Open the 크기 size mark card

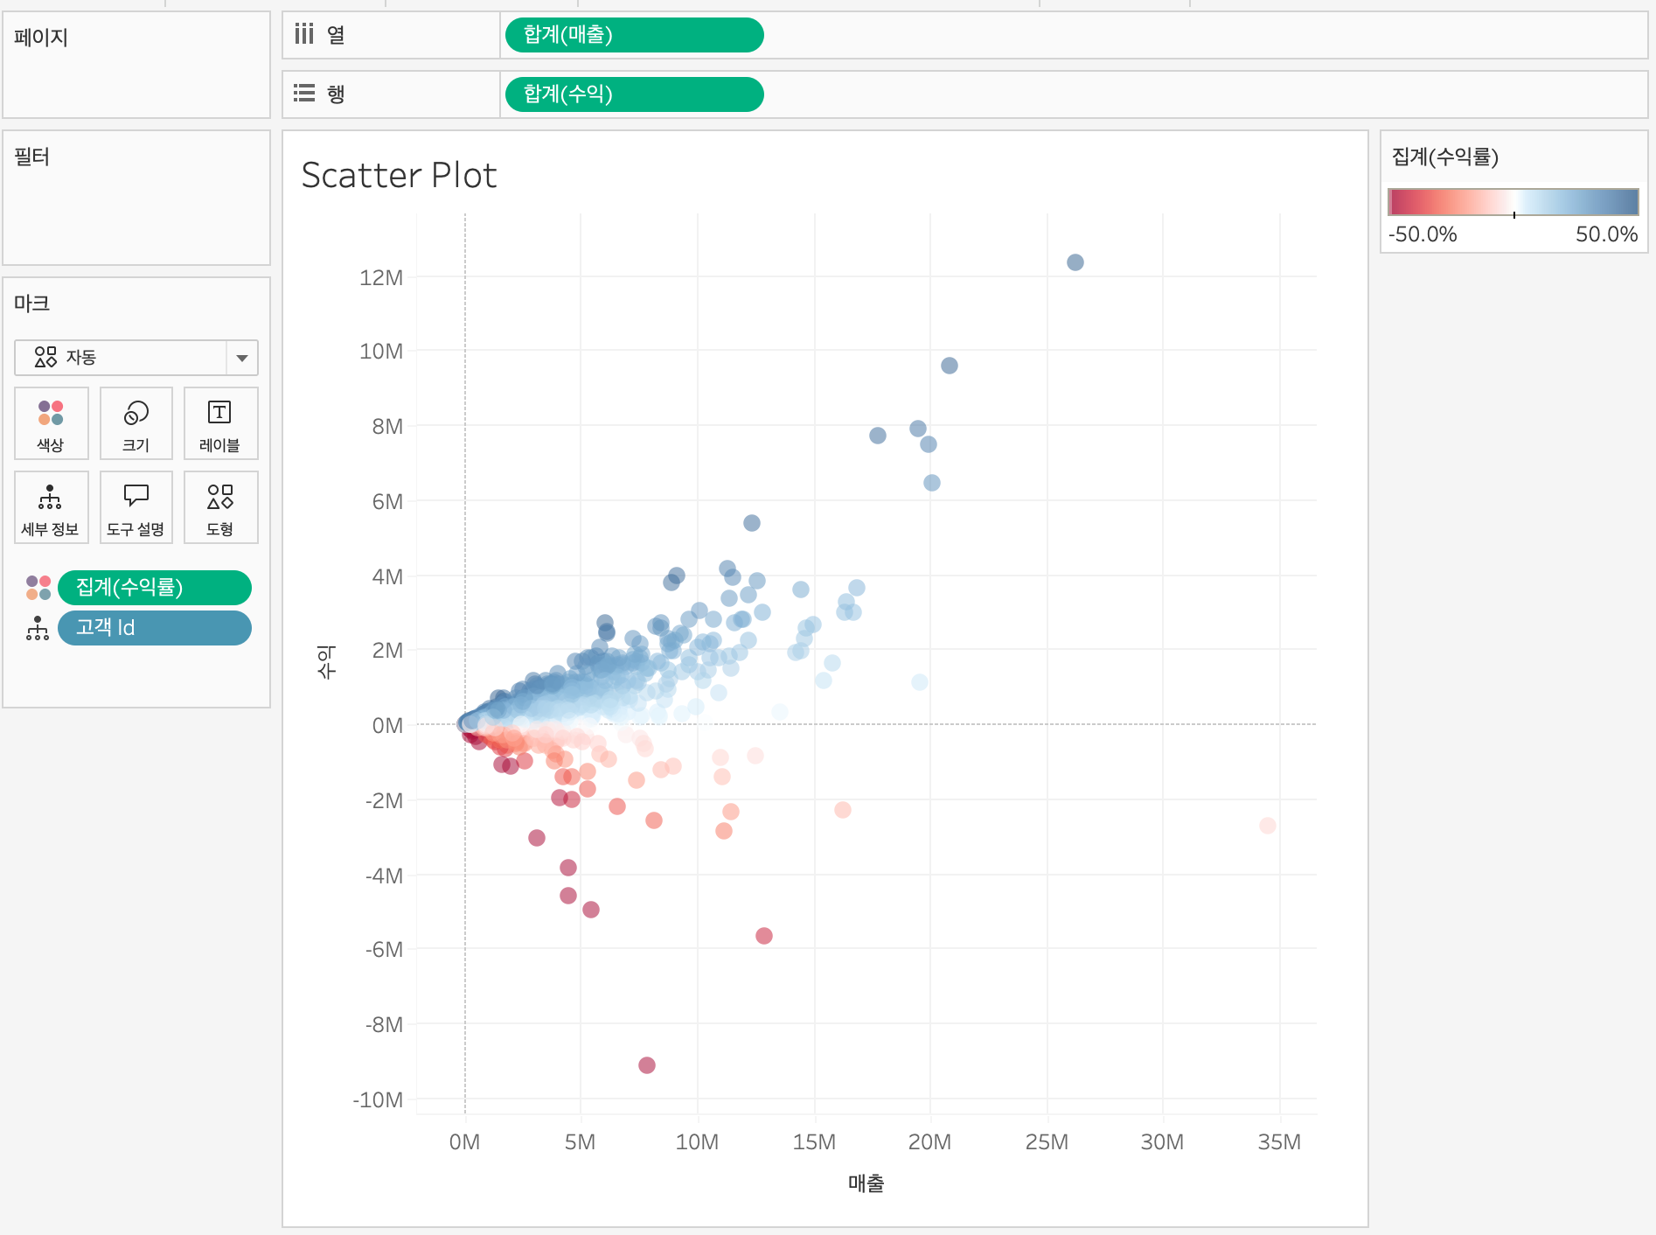136,423
